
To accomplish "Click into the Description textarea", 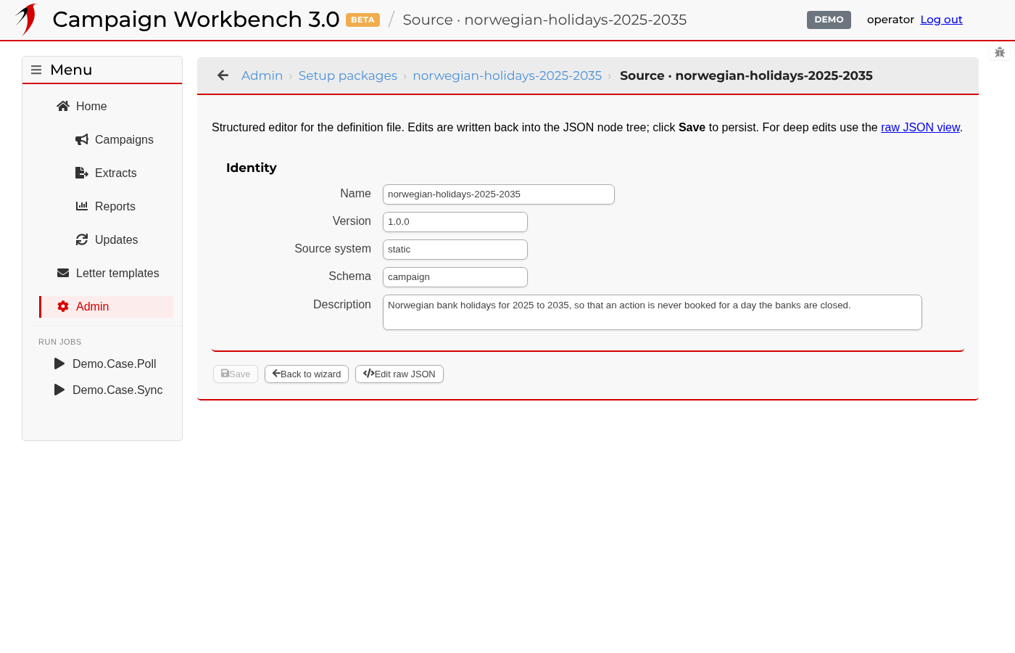I will (652, 312).
